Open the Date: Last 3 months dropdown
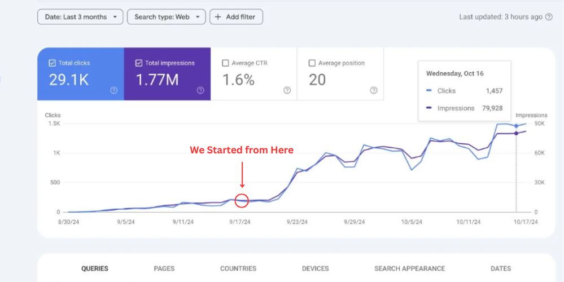Screen dimensions: 564x282 pos(80,17)
